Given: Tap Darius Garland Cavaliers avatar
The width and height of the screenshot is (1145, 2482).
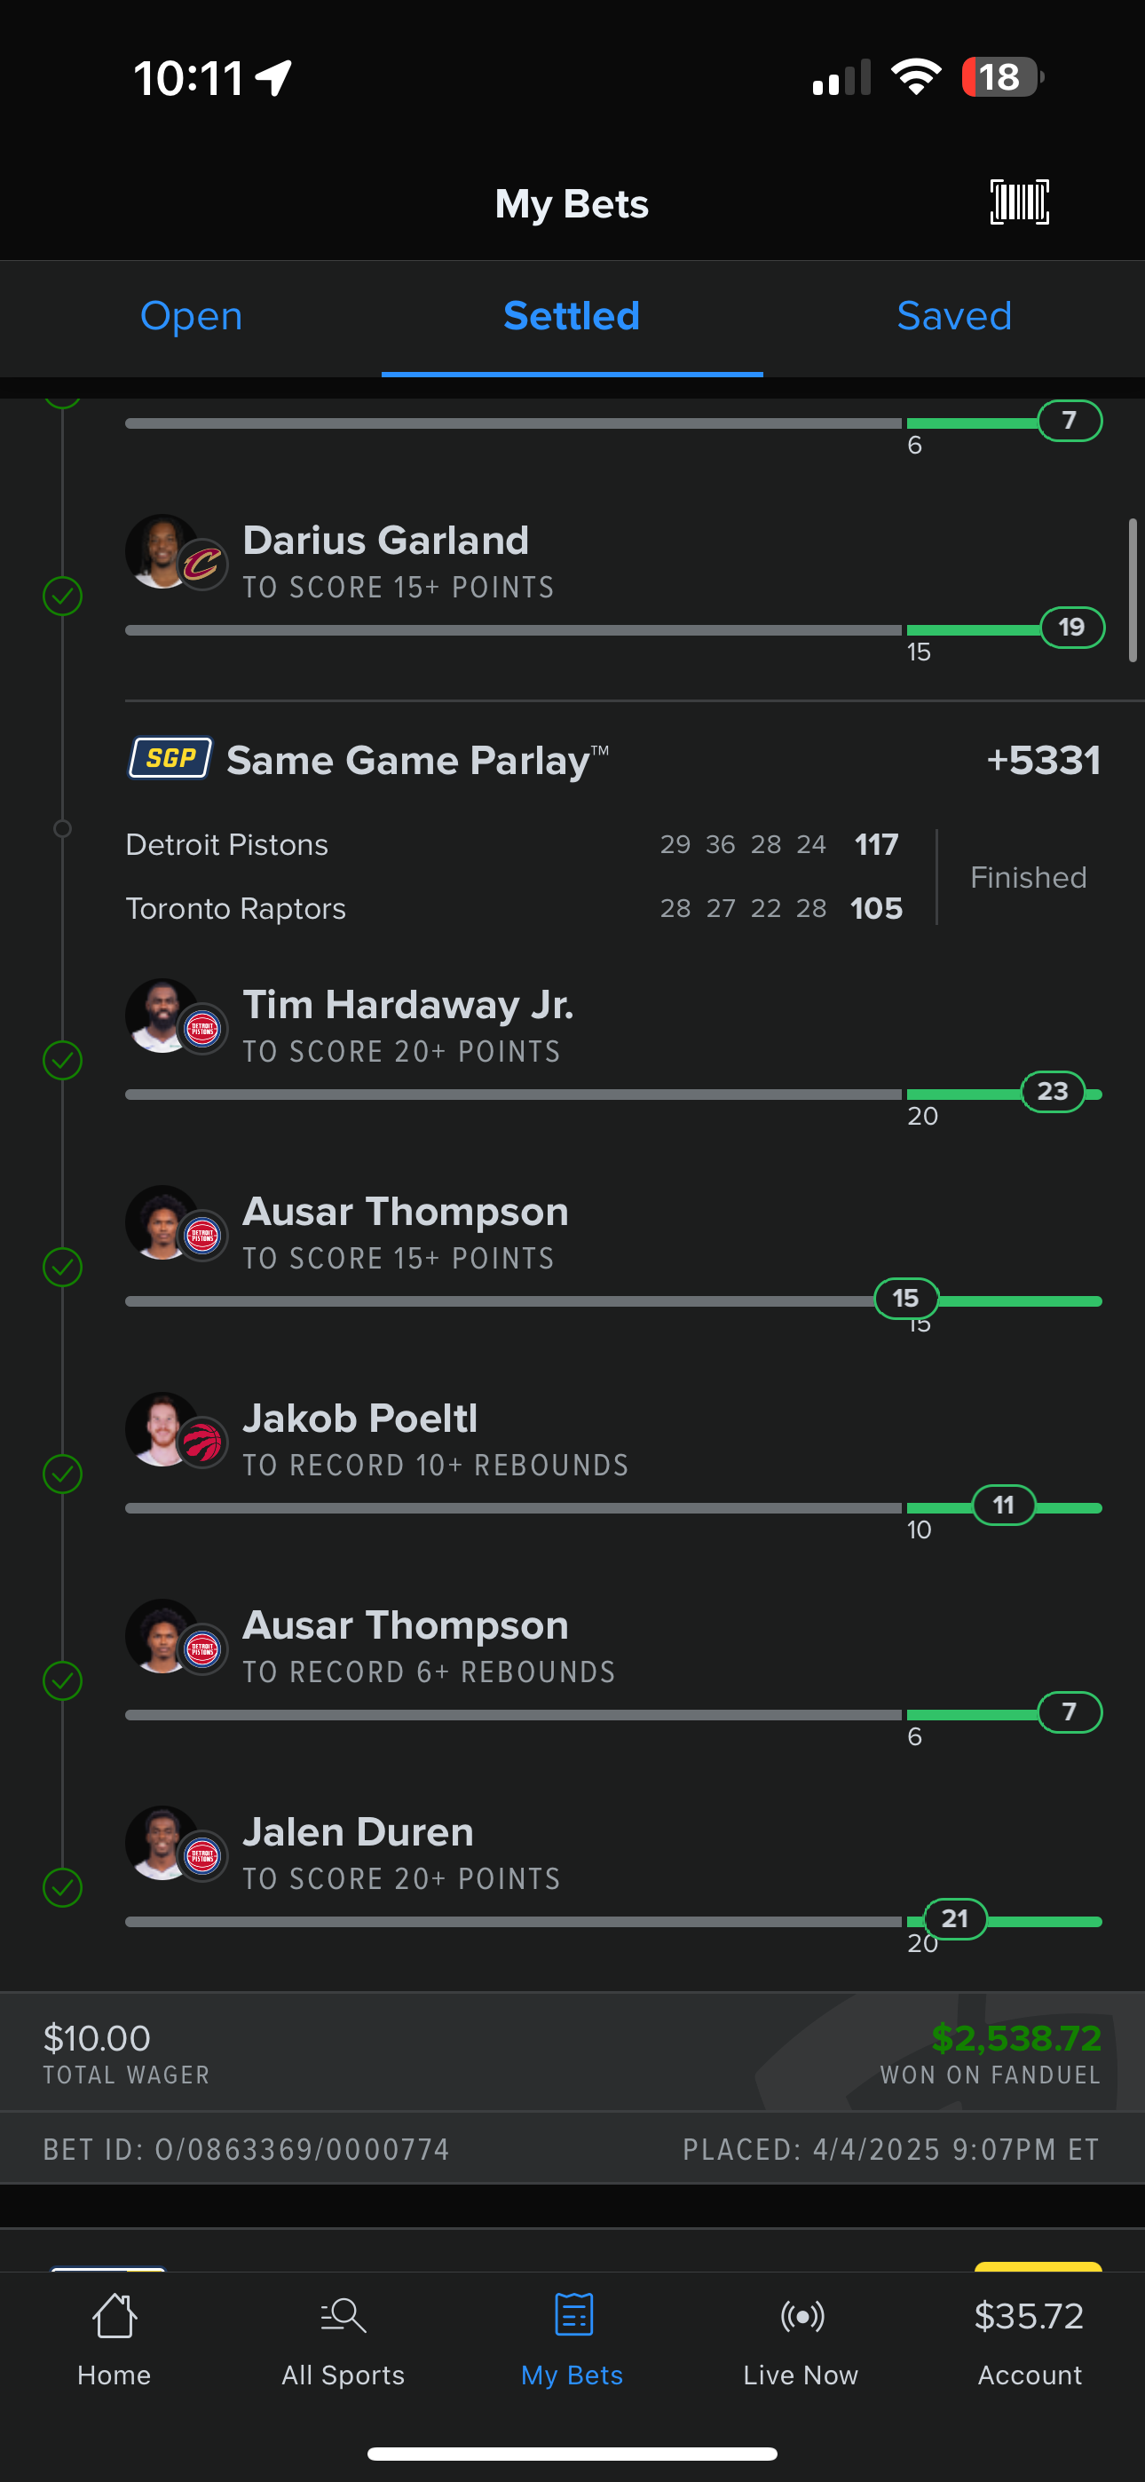Looking at the screenshot, I should tap(202, 565).
